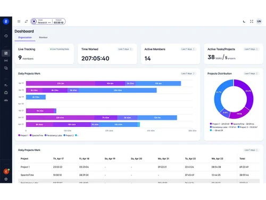The height and width of the screenshot is (200, 266).
Task: Toggle SpectroTime in bar chart legend
Action: point(36,135)
